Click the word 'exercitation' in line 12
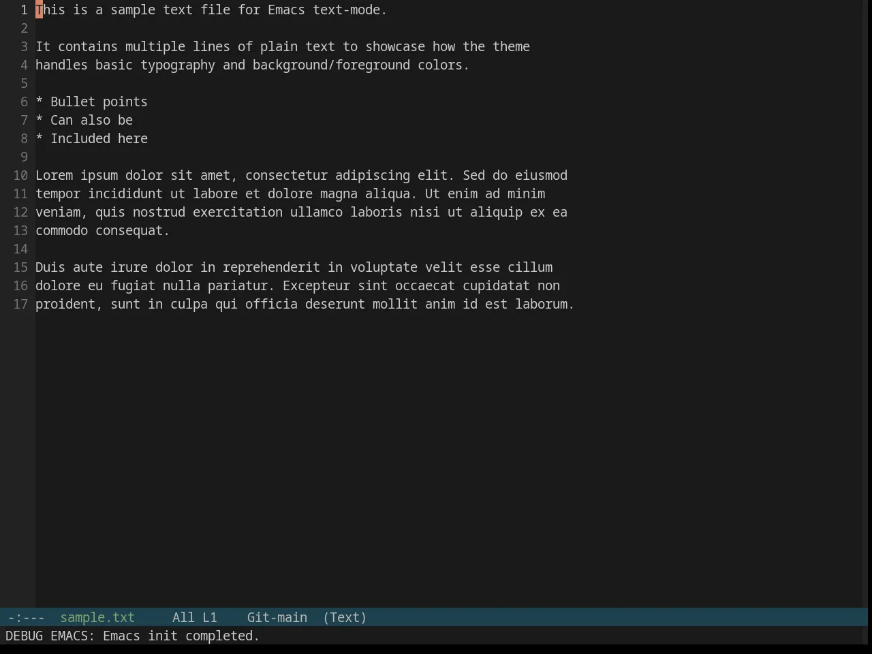Viewport: 872px width, 654px height. 238,212
